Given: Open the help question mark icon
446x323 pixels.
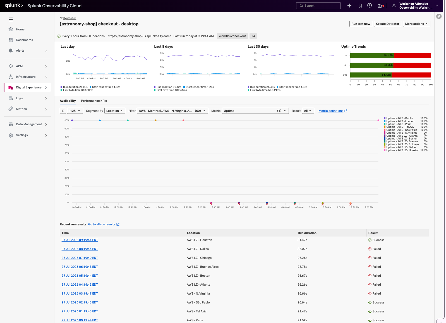Looking at the screenshot, I should point(370,6).
